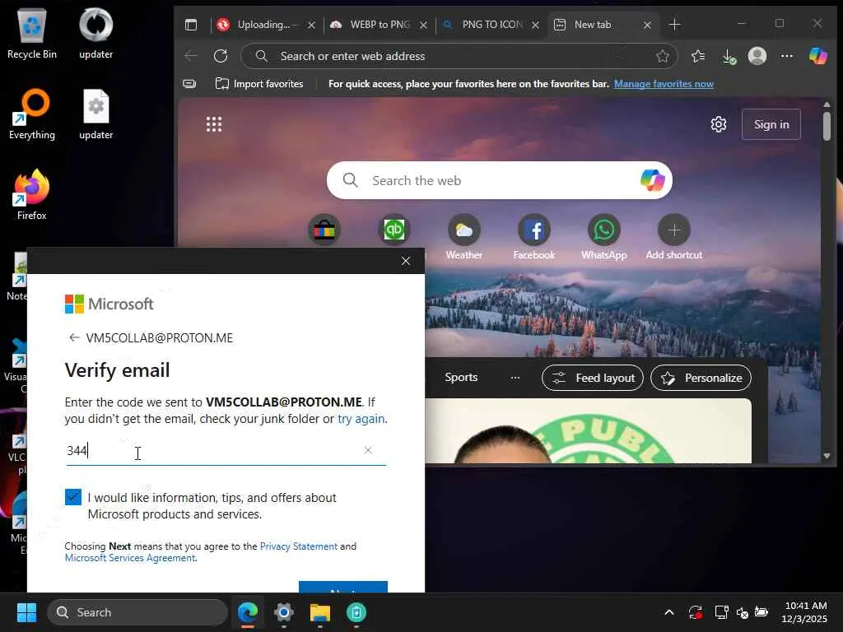Click Manage favorites now link

tap(664, 84)
